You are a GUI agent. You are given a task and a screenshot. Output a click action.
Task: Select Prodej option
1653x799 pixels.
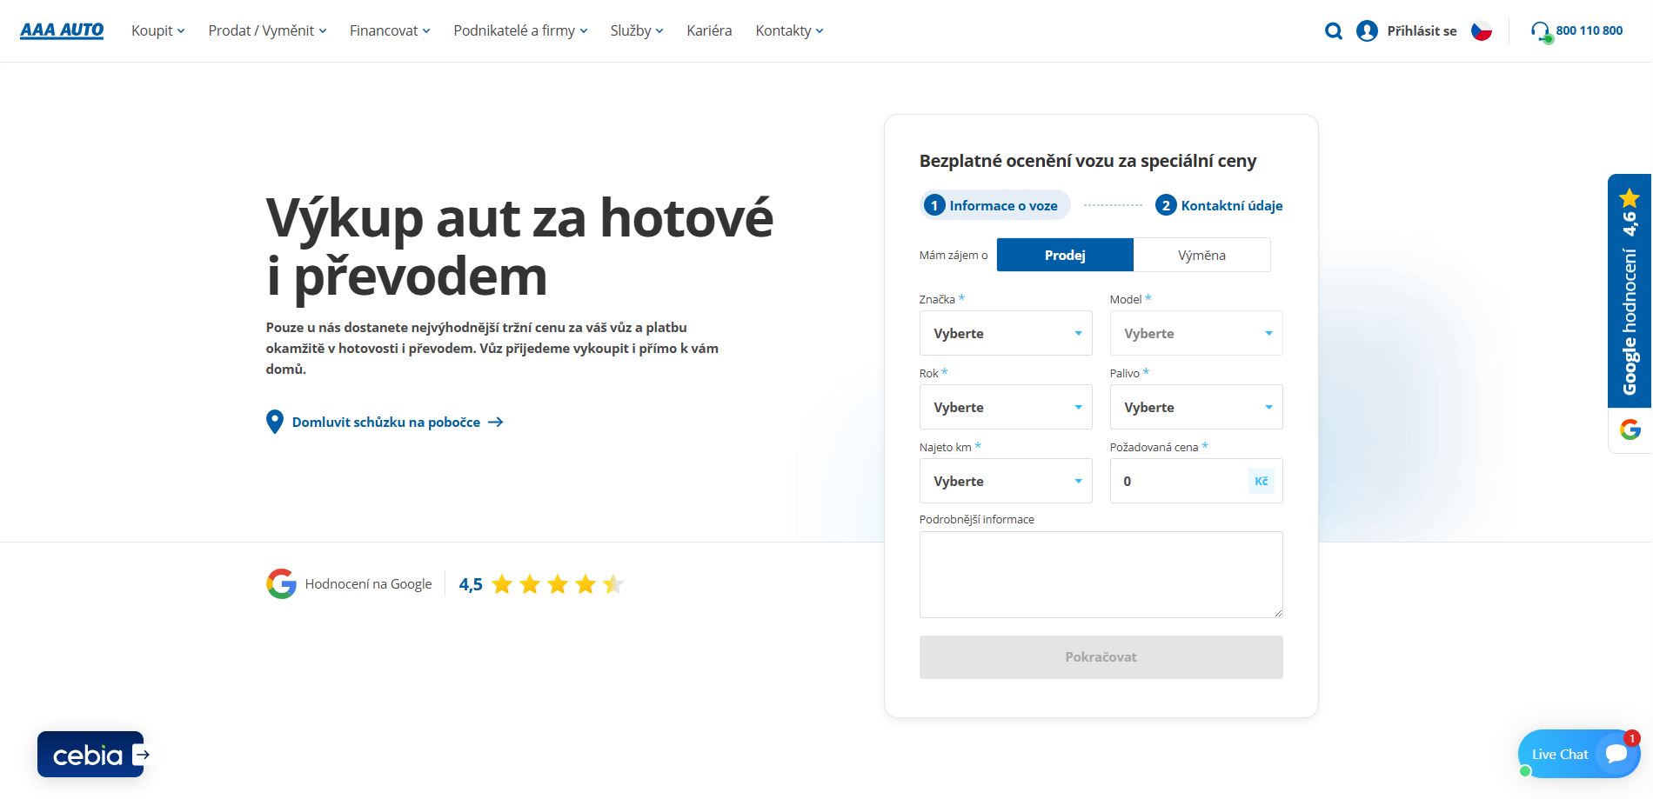[x=1065, y=255]
